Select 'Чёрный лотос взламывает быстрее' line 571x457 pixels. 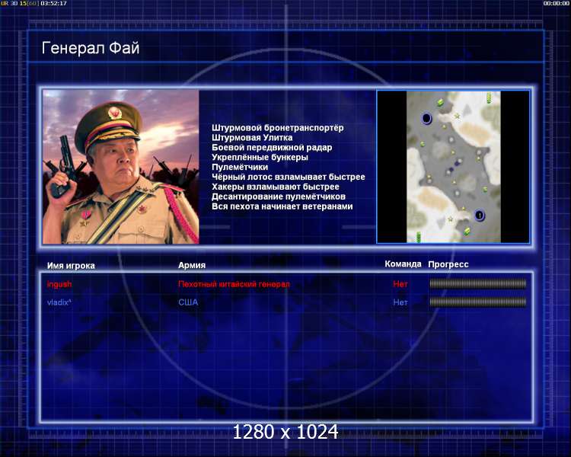(x=288, y=177)
